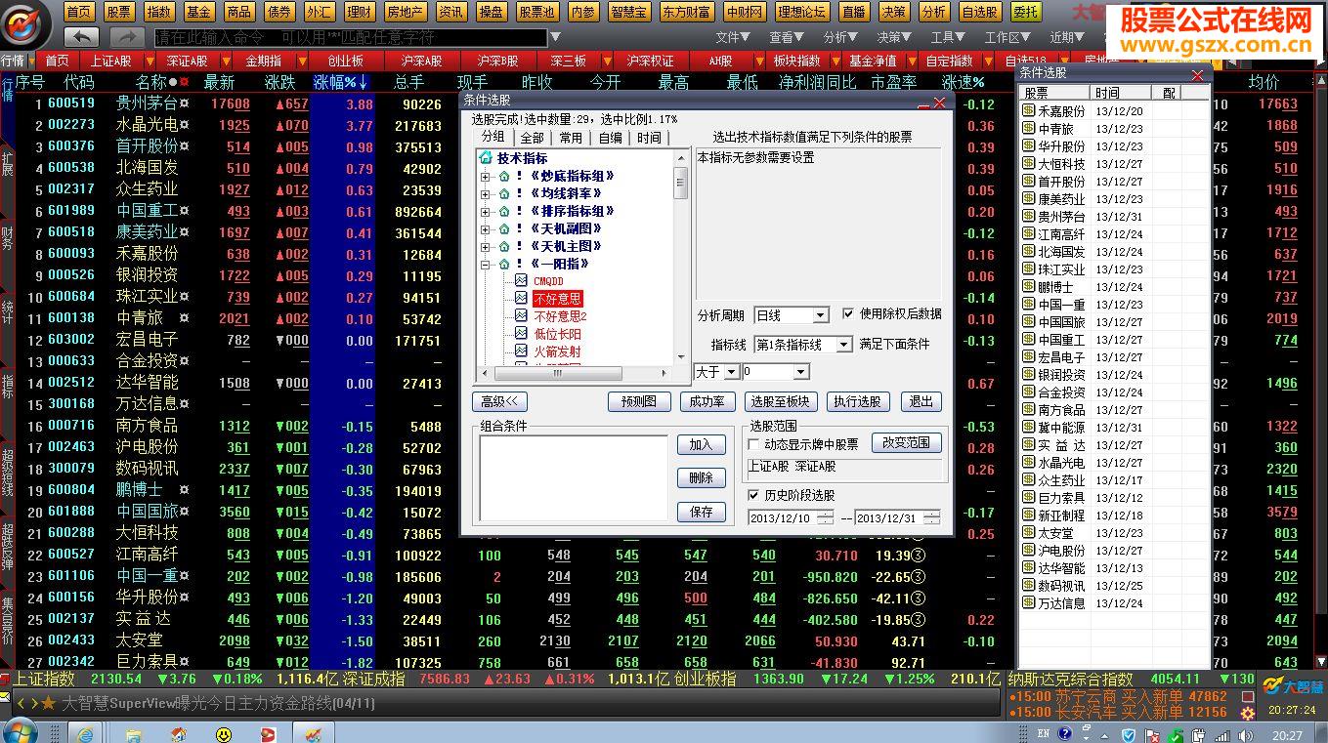Click the Dazhihui round logo button

click(26, 24)
